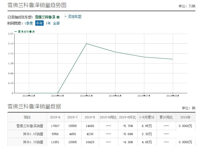This screenshot has width=201, height=146.
Task: Click the 2019-8 column header
Action: click(x=90, y=117)
